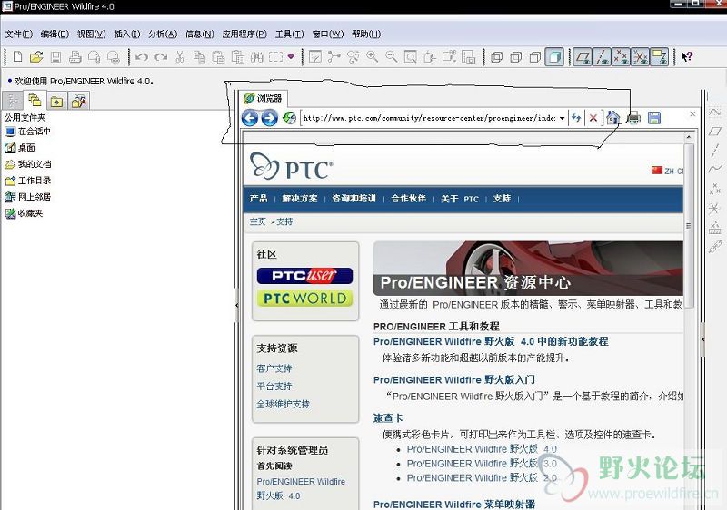727x510 pixels.
Task: Open the 信息(N) menu
Action: coord(199,34)
